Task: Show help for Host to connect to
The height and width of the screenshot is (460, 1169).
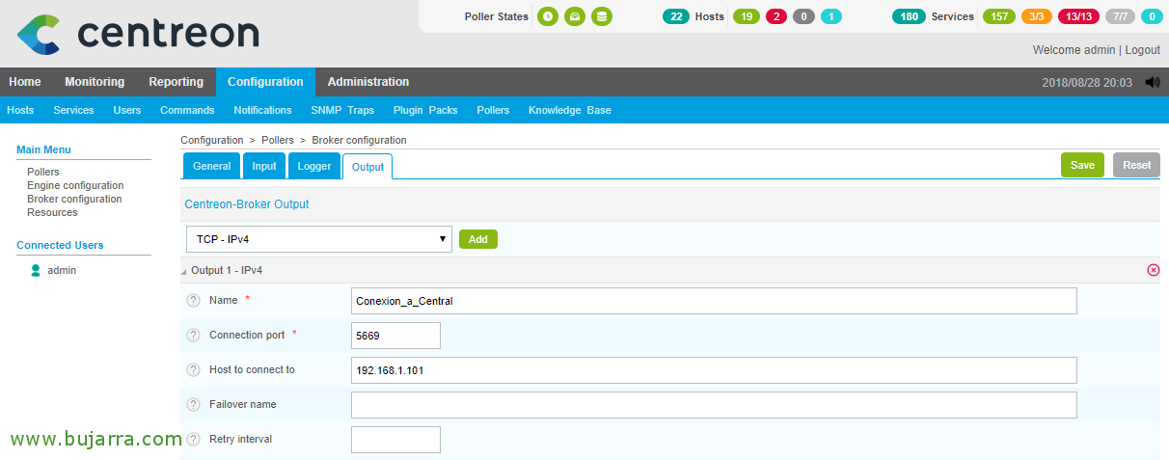Action: [x=193, y=370]
